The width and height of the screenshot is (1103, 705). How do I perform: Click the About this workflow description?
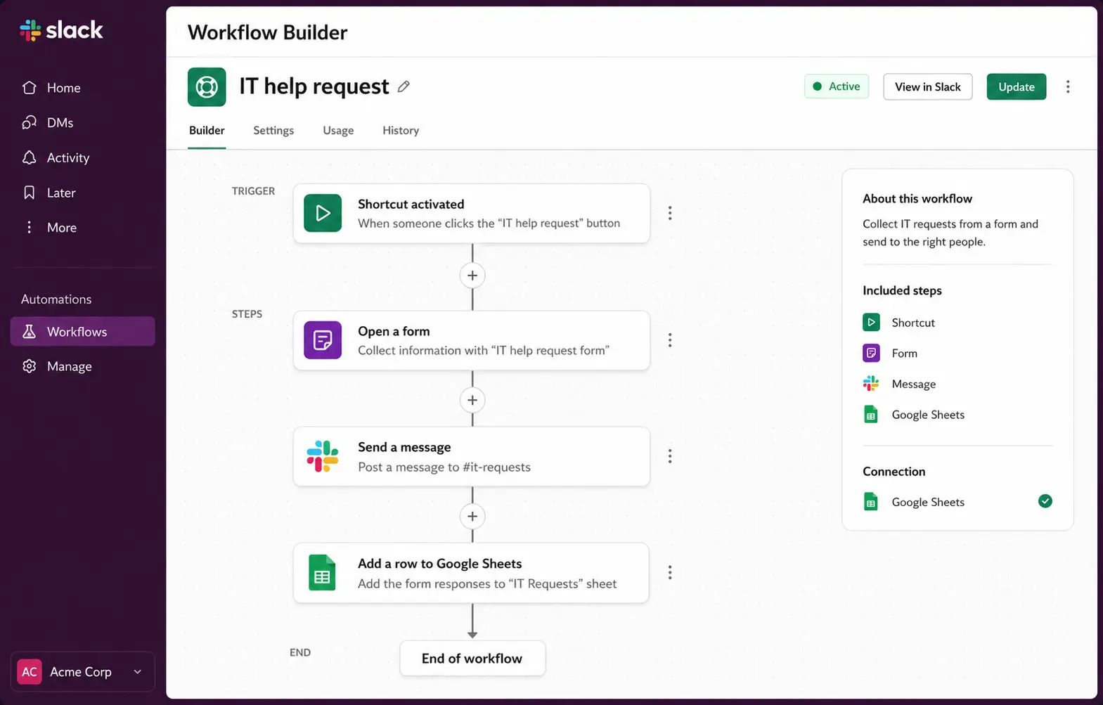(950, 233)
